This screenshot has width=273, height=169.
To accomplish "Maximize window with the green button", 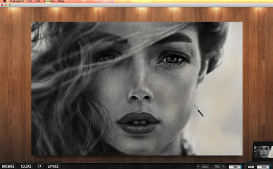I will tap(10, 5).
